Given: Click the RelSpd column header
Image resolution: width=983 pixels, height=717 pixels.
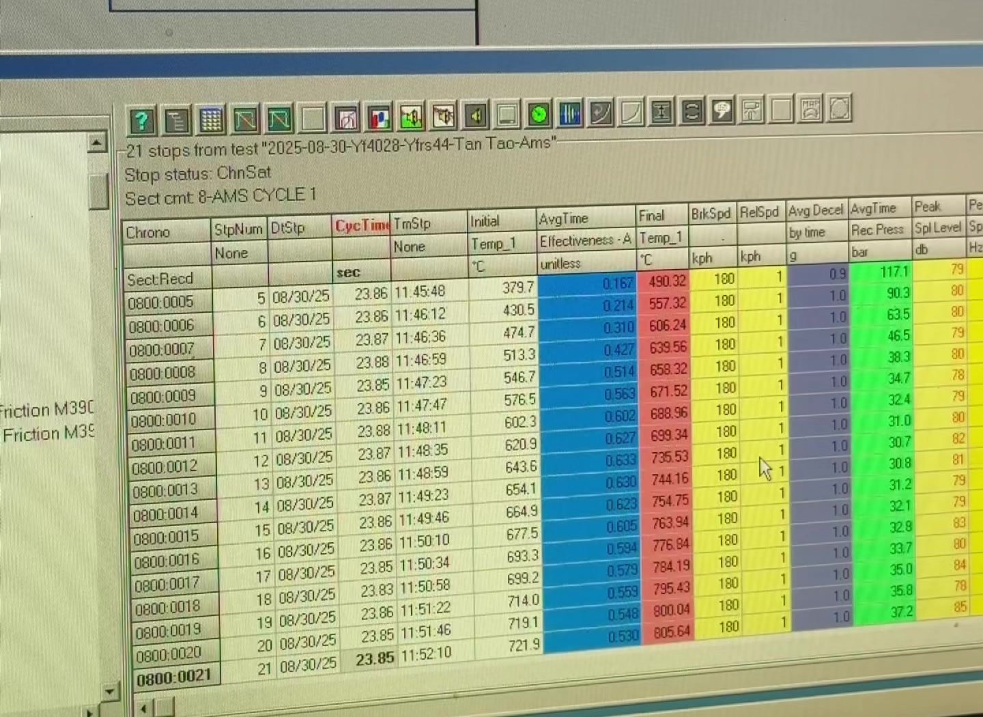Looking at the screenshot, I should point(760,212).
